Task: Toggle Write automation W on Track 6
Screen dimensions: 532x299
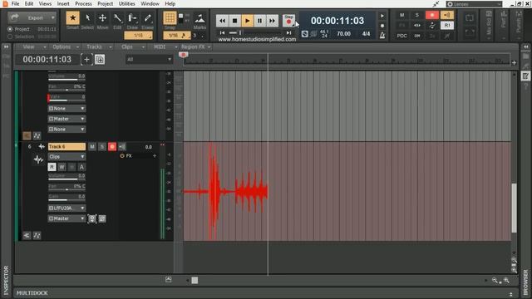Action: pos(62,167)
